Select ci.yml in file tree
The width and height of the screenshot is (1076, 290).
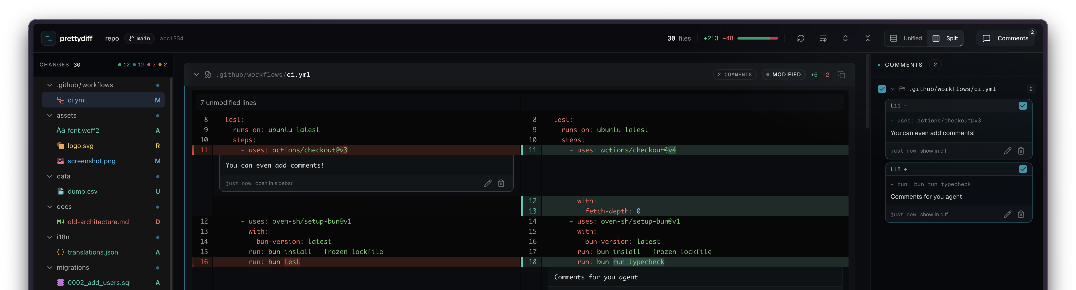click(x=103, y=100)
